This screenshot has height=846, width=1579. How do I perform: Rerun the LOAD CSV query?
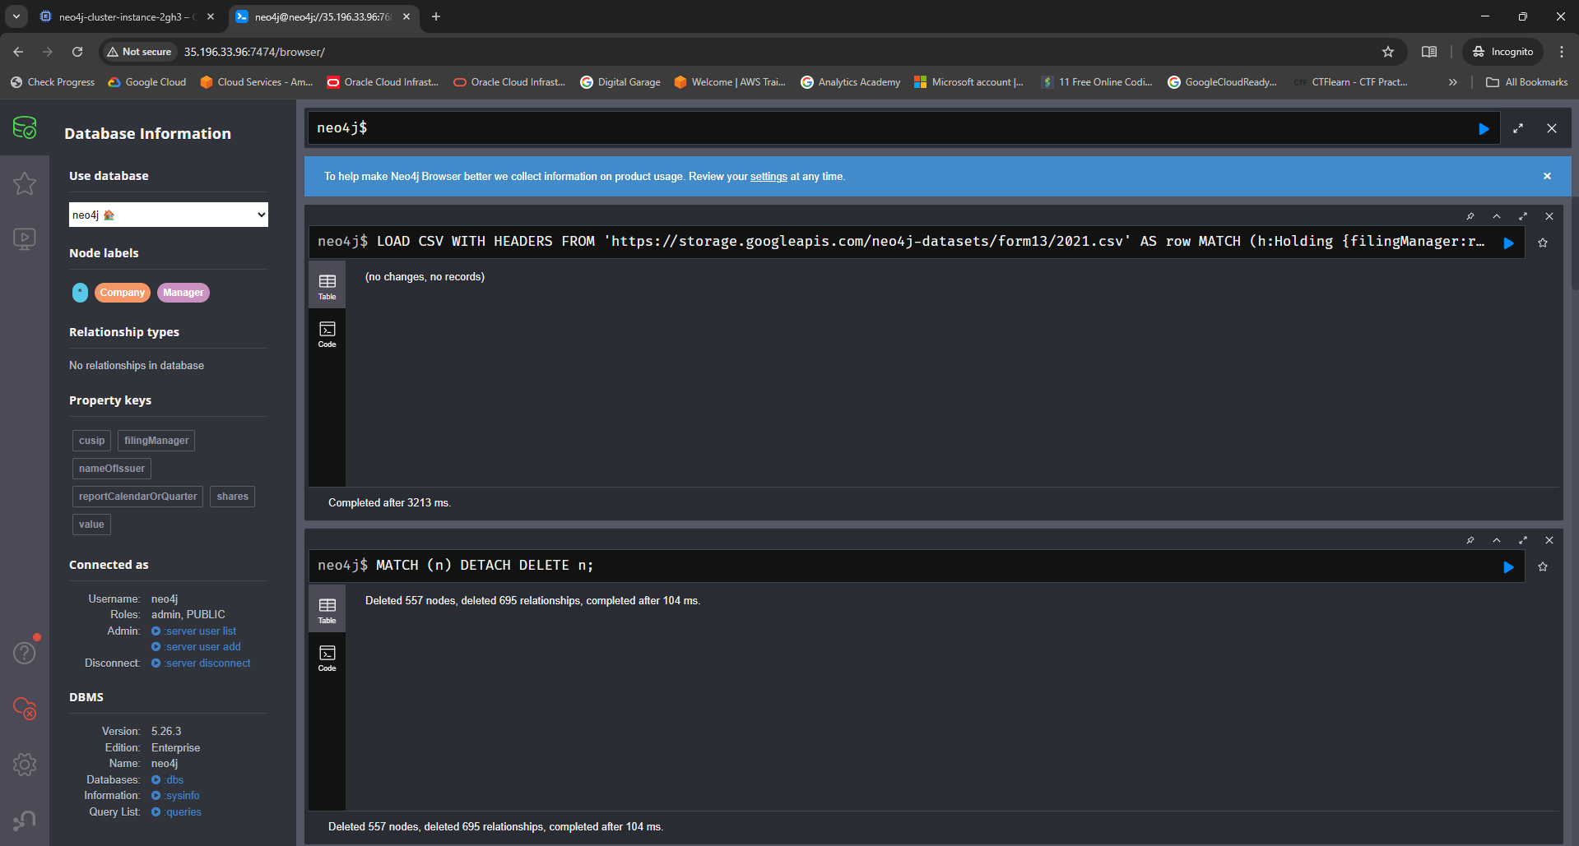click(x=1508, y=243)
